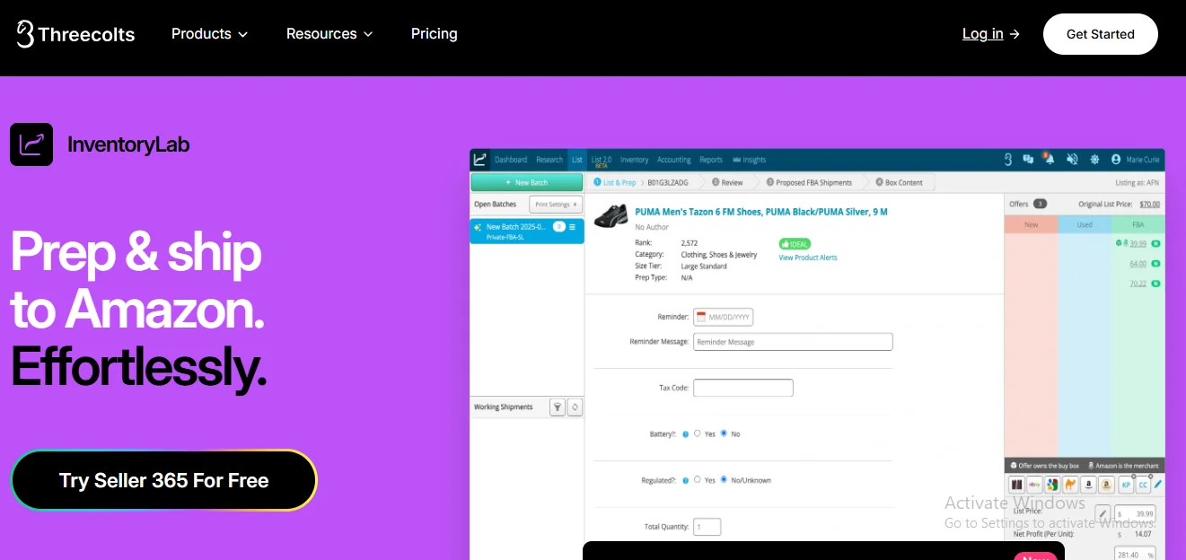Click the Regulated help info icon

pos(686,480)
